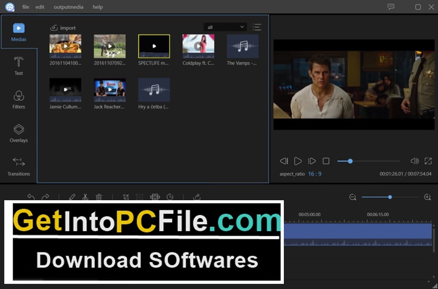The image size is (438, 289).
Task: Maximize the editor window
Action: click(x=418, y=7)
